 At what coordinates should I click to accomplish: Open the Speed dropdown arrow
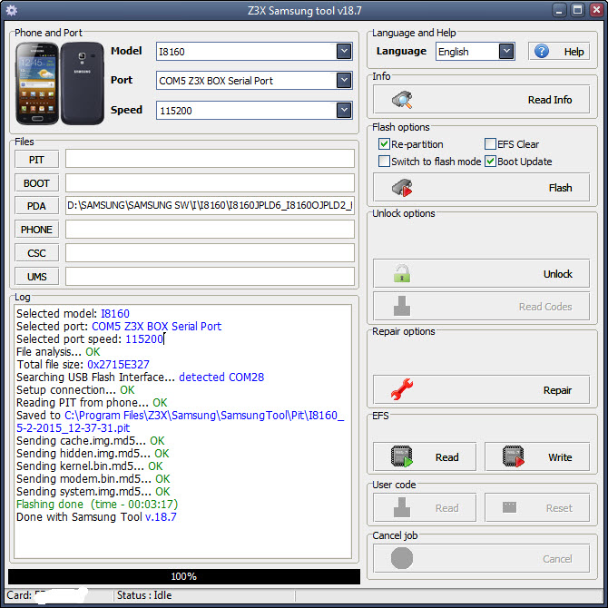coord(344,110)
